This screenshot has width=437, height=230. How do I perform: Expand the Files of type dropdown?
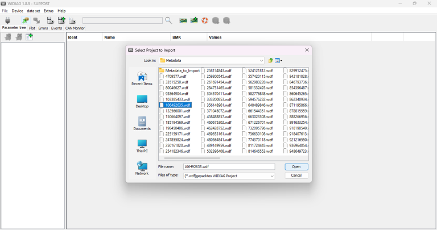click(272, 176)
